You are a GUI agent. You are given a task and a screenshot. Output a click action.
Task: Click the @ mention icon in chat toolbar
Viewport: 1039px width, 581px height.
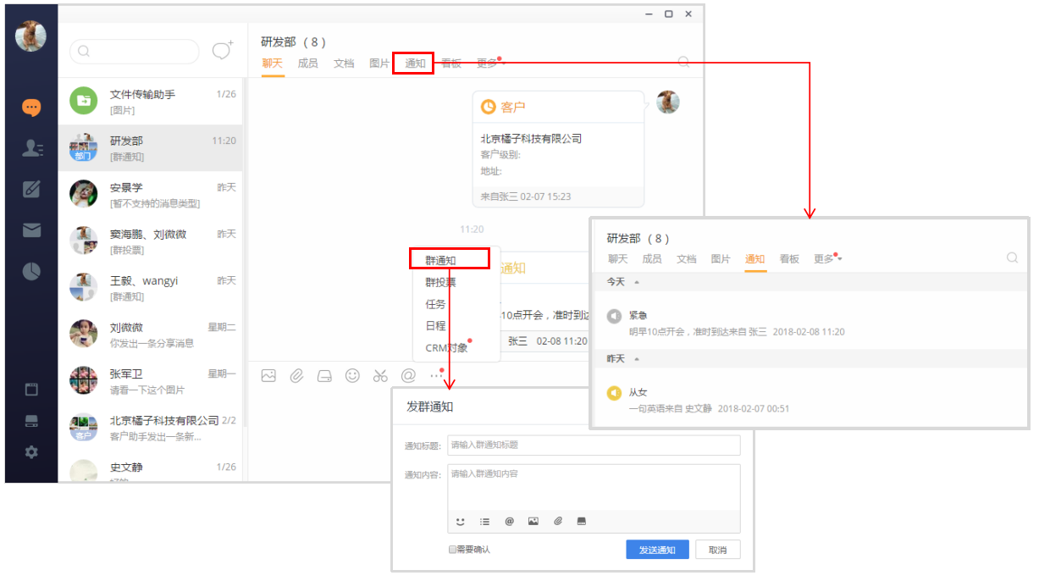[408, 375]
